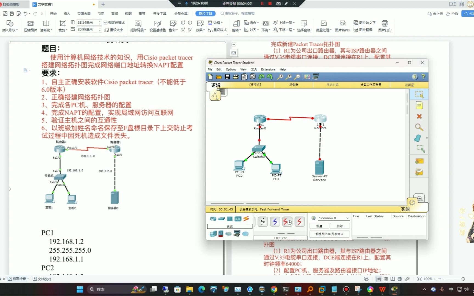Zoom in on the Packet Tracer workspace
This screenshot has width=474, height=296.
tap(280, 77)
